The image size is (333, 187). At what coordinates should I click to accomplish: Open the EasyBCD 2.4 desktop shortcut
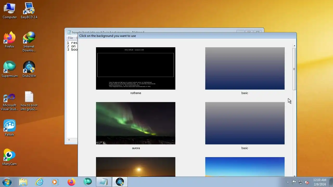click(29, 11)
